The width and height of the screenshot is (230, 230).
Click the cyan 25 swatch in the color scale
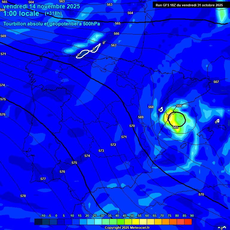91,222
